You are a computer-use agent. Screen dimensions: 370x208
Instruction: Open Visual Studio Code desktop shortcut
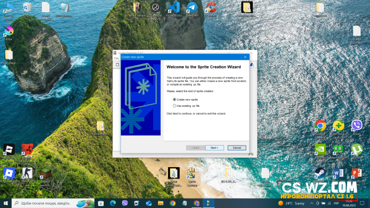pos(174,11)
